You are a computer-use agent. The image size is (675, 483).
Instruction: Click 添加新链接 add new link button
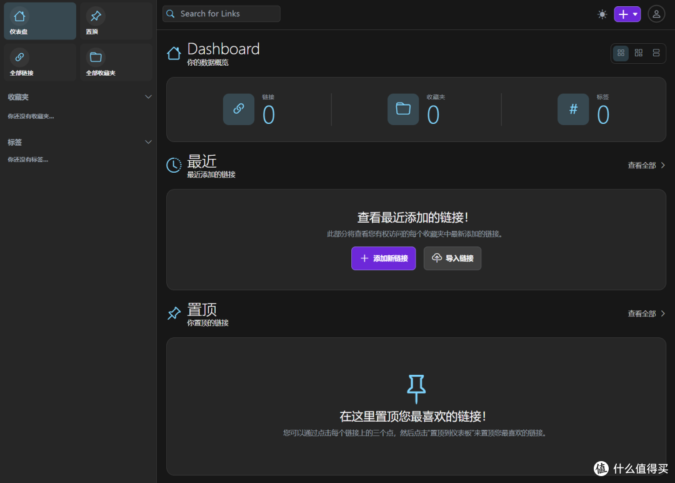point(384,258)
